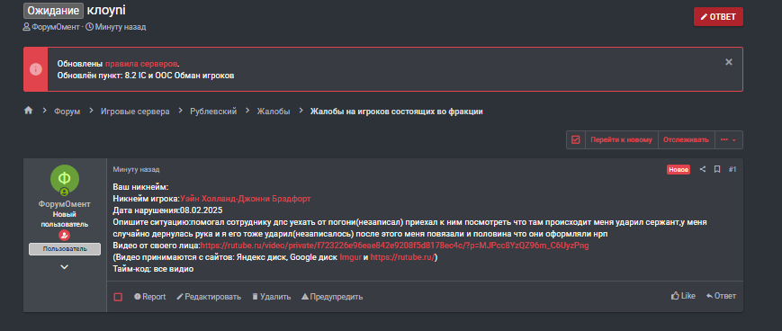Screen dimensions: 782x331
Task: Toggle the thread checkmark selection button
Action: tap(576, 140)
